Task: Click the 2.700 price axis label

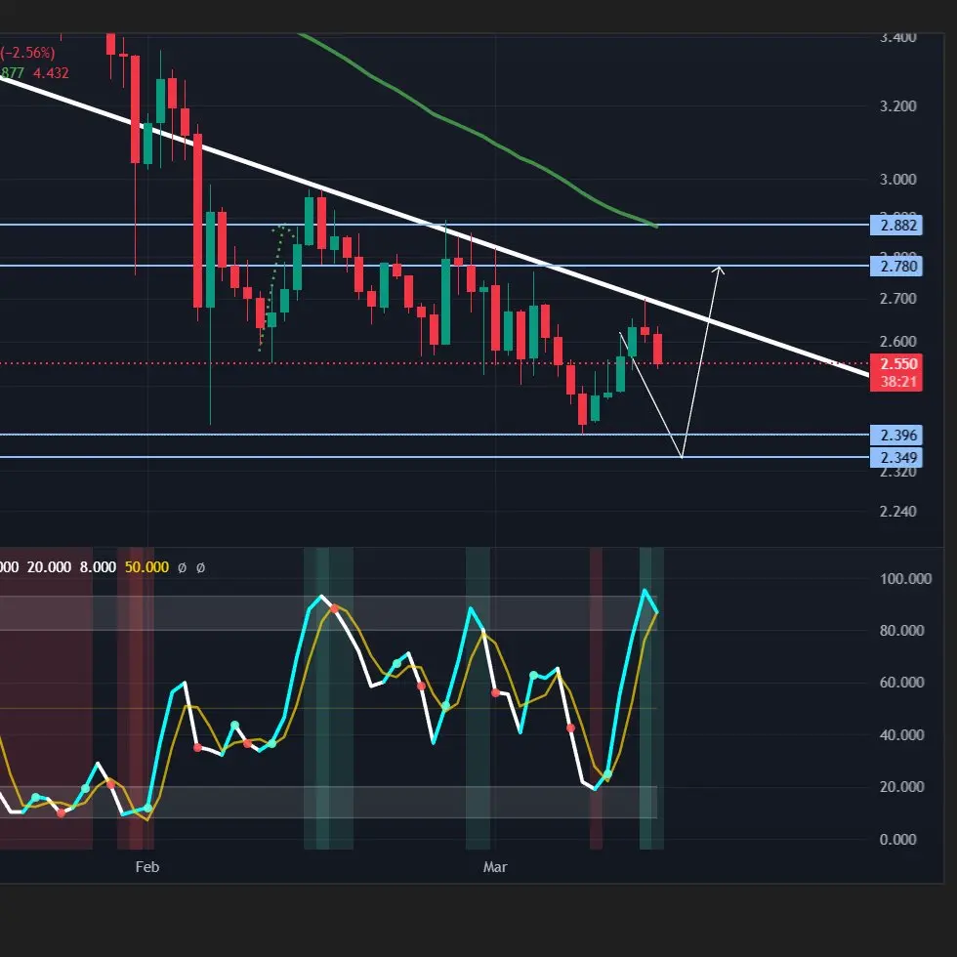Action: coord(897,299)
